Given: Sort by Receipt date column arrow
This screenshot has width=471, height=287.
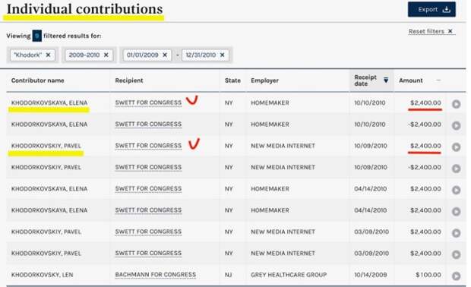Looking at the screenshot, I should point(386,80).
